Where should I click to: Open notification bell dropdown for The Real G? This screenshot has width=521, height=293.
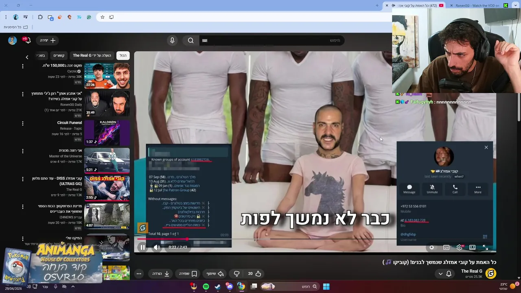(x=444, y=273)
